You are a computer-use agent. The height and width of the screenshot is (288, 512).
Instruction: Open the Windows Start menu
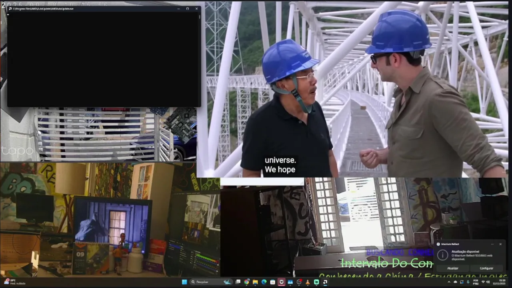[184, 282]
